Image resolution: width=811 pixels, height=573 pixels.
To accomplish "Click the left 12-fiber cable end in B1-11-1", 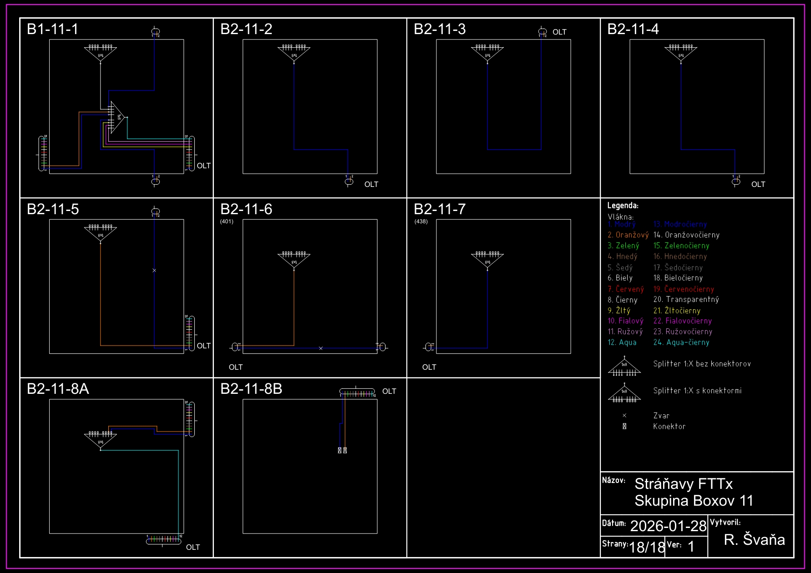I will coord(42,153).
